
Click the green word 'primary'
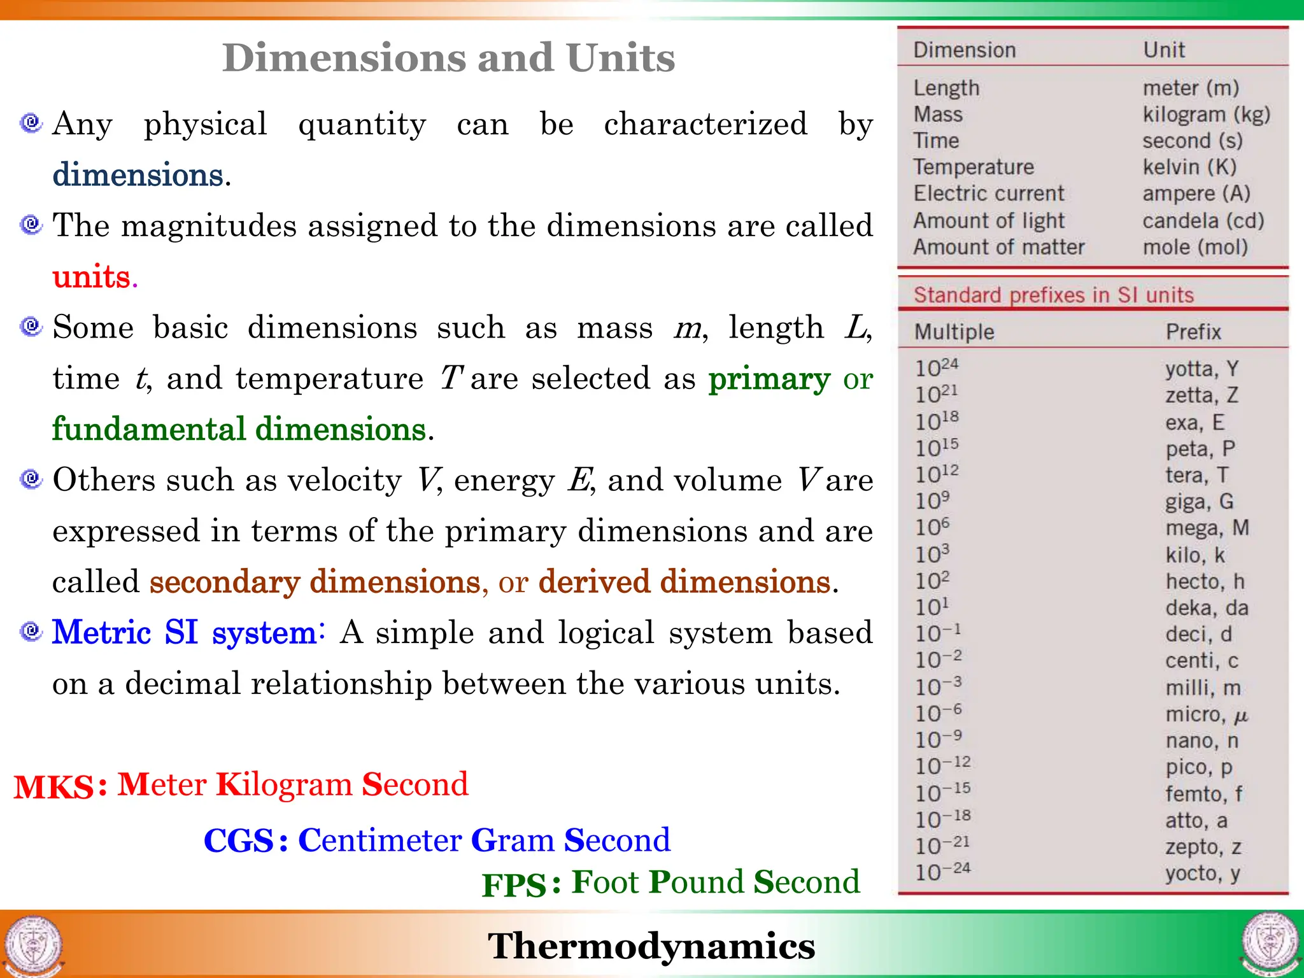769,379
